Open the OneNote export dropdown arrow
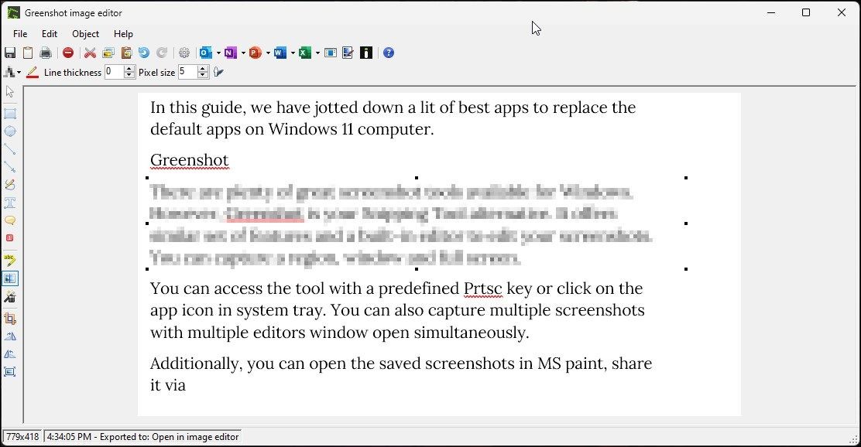This screenshot has width=861, height=447. (x=242, y=53)
